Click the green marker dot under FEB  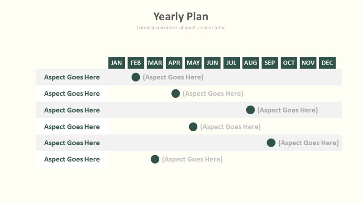(x=136, y=77)
